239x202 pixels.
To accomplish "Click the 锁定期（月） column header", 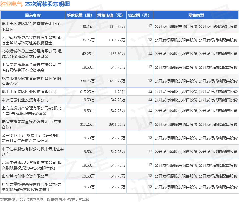I will click(140, 15).
